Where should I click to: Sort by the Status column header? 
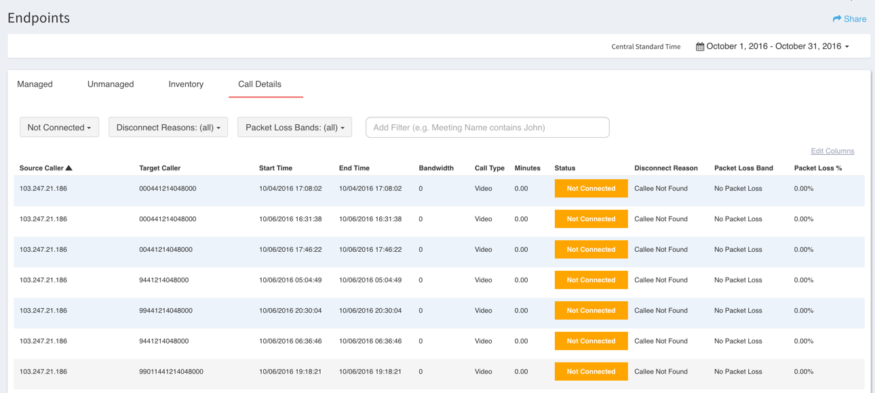coord(565,168)
